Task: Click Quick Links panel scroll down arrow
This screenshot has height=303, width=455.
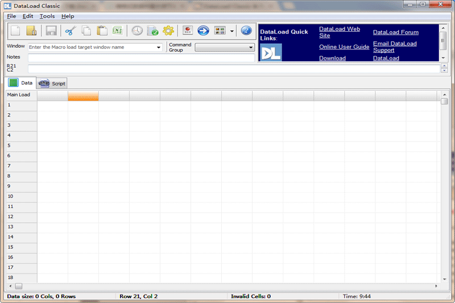Action: (443, 58)
